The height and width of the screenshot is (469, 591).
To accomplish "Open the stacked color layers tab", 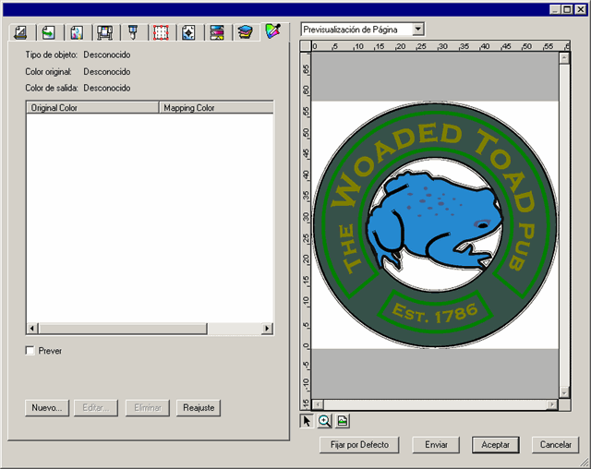I will click(x=245, y=32).
